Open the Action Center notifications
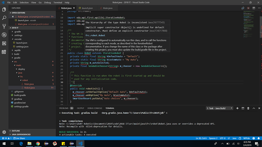The image size is (262, 147). (257, 143)
